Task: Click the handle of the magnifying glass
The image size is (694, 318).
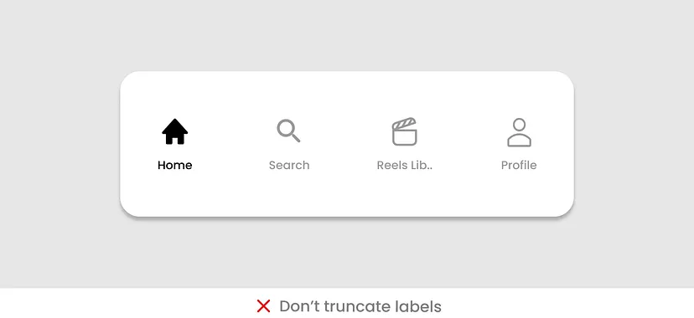Action: pos(296,138)
